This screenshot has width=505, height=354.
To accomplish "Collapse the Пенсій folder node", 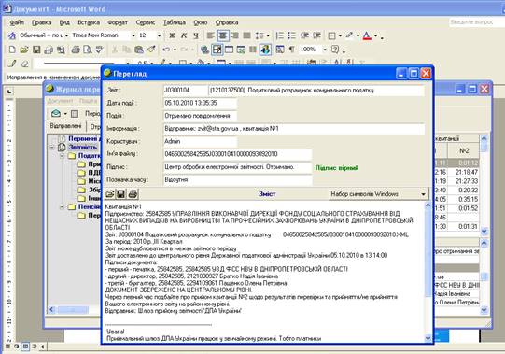I will (x=62, y=207).
